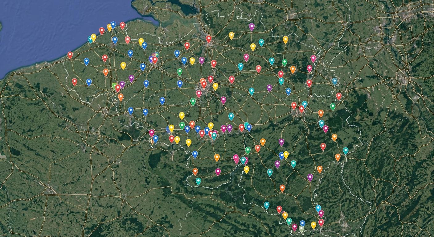The width and height of the screenshot is (434, 237).
Task: Open the easternmost purple pin
Action: [x=310, y=177]
